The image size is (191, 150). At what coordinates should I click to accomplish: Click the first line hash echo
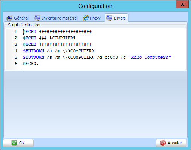[x=57, y=32]
